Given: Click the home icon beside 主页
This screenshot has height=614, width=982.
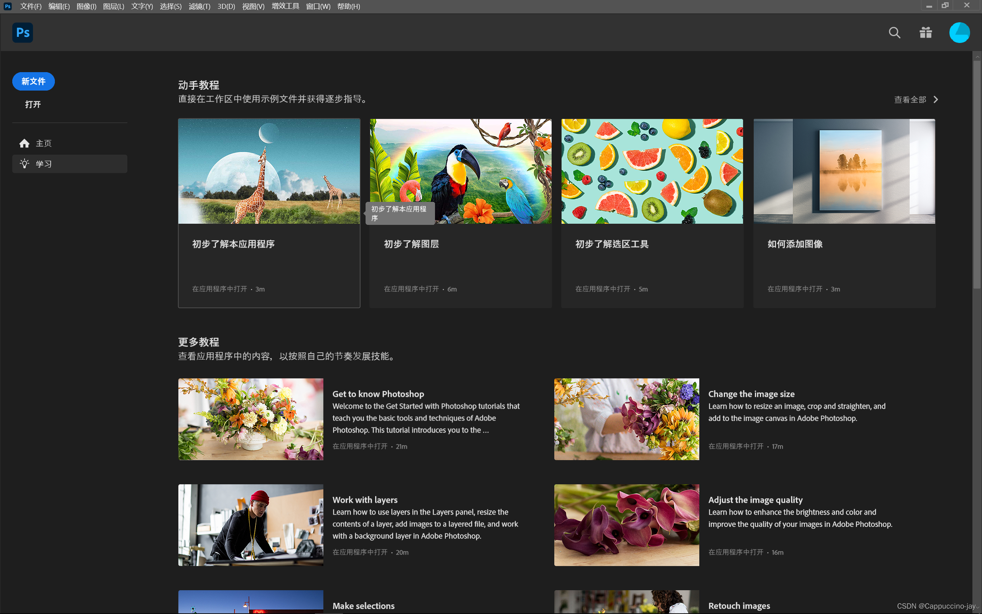Looking at the screenshot, I should [x=24, y=144].
